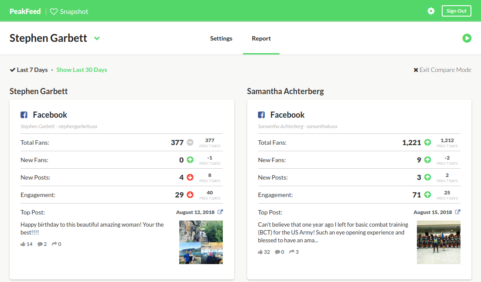This screenshot has width=481, height=282.
Task: Click the PeakFeed logo
Action: (x=25, y=11)
